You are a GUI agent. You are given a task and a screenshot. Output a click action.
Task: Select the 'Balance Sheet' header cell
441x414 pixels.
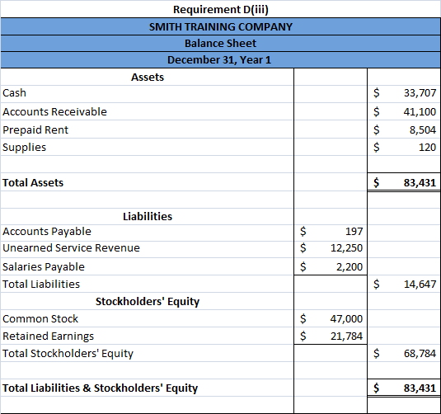point(221,44)
